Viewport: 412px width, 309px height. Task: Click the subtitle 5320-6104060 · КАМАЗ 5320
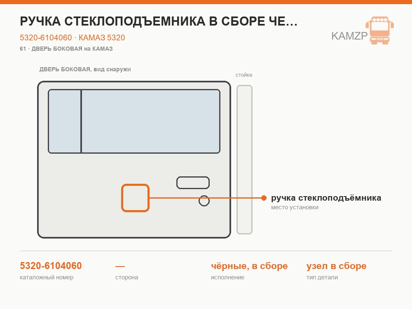point(72,37)
